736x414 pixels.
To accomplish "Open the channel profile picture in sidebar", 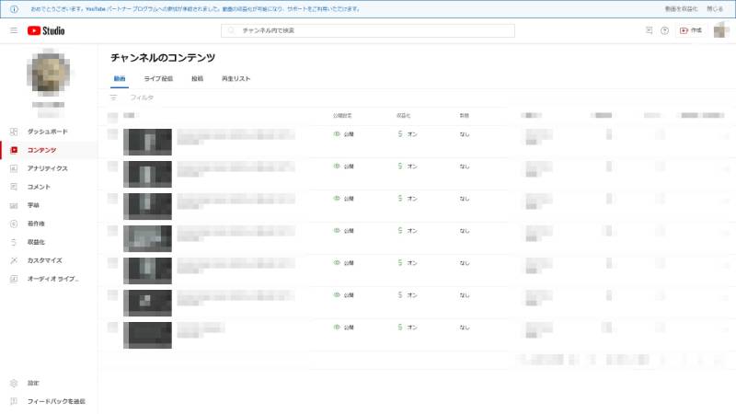I will click(49, 73).
